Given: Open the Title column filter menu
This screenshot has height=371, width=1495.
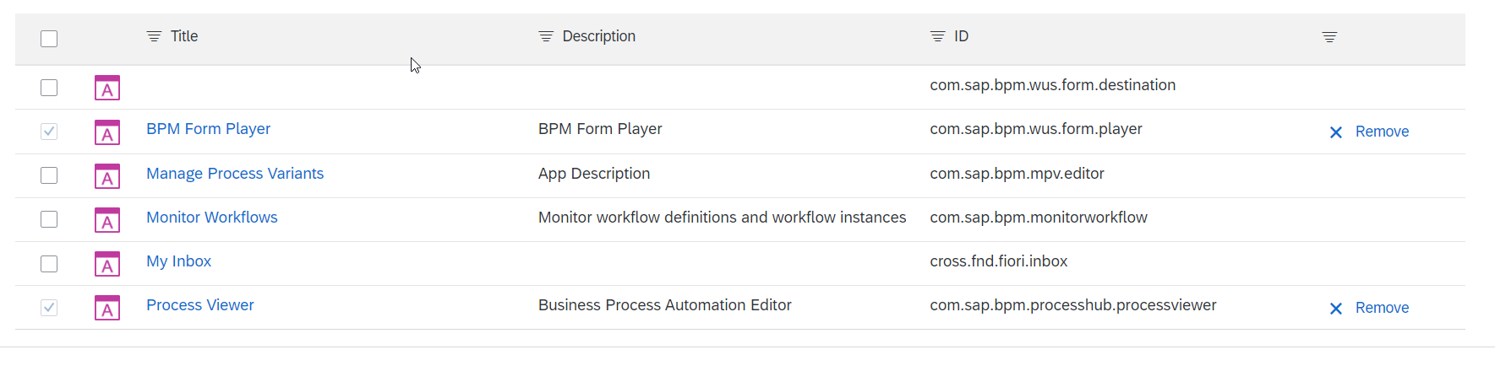Looking at the screenshot, I should pos(154,36).
